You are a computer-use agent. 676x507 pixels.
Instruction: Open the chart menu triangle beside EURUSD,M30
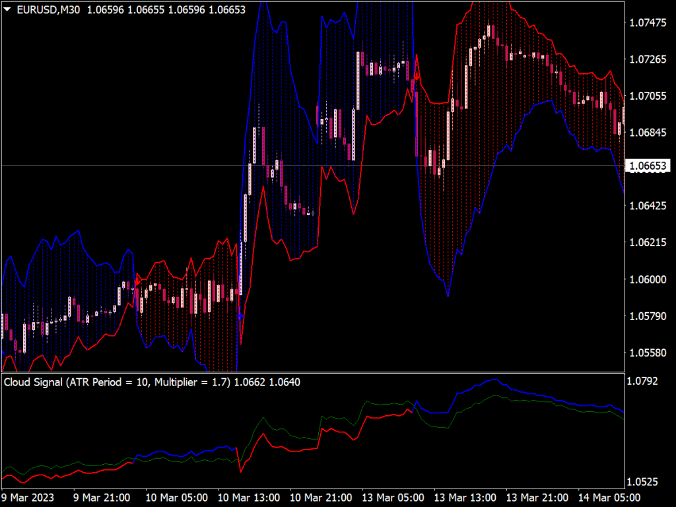(x=7, y=9)
